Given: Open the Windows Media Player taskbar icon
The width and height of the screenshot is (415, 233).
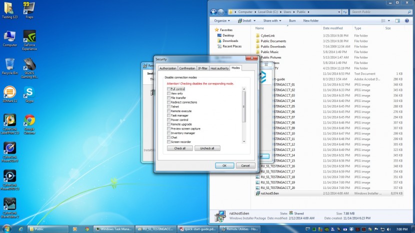Looking at the screenshot, I should [75, 229].
